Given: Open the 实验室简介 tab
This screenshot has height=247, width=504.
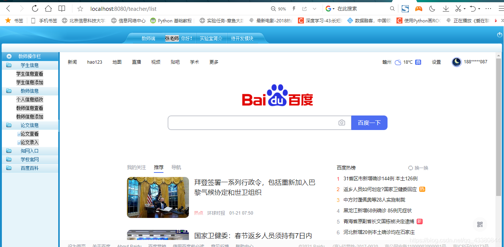Looking at the screenshot, I should [x=211, y=38].
